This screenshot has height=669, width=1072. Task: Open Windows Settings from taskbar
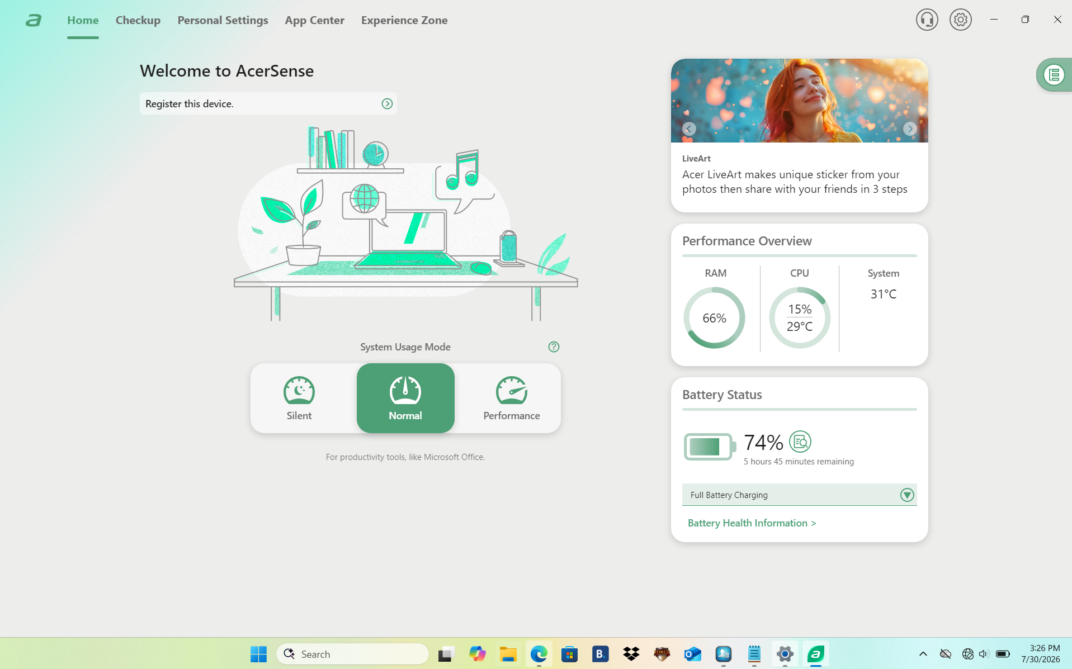tap(785, 653)
